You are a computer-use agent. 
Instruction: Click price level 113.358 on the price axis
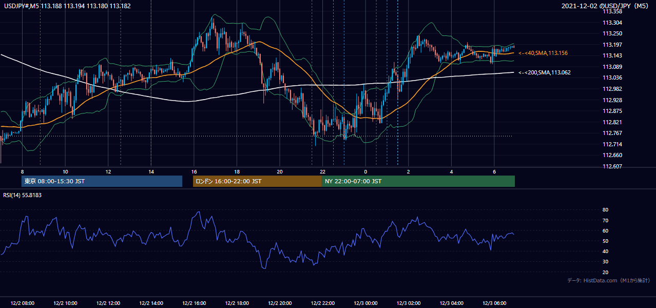point(612,11)
